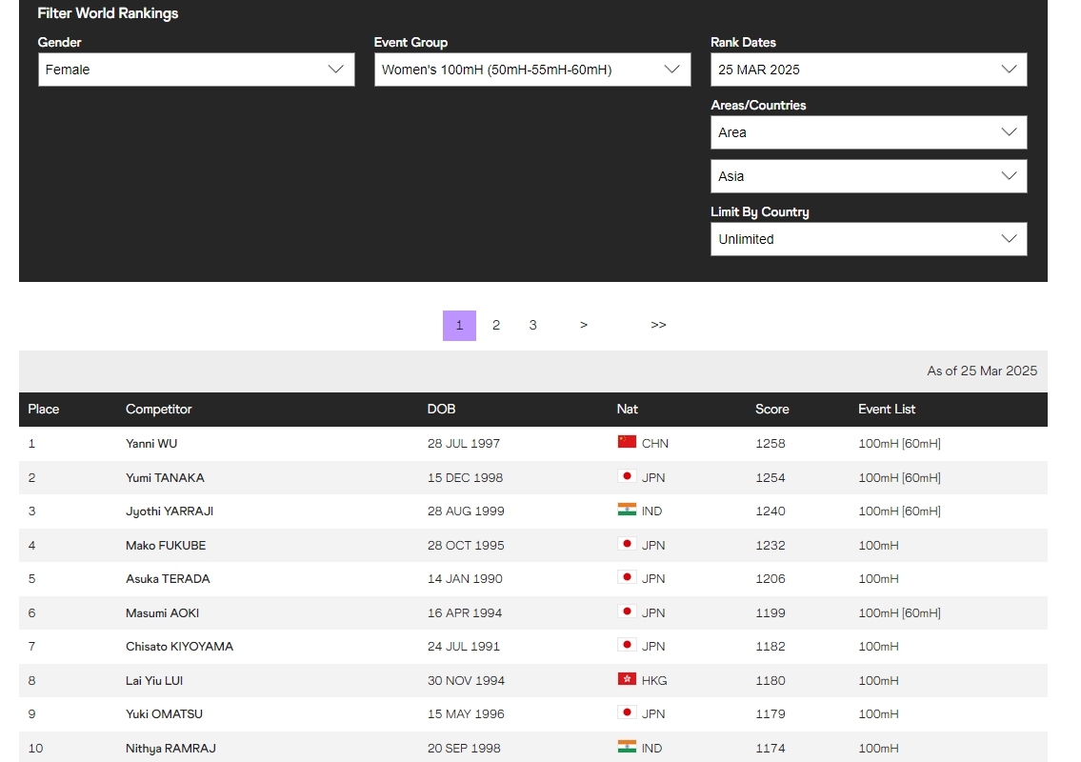
Task: Click India flag icon for Nithya RAMRAJ
Action: click(x=627, y=747)
